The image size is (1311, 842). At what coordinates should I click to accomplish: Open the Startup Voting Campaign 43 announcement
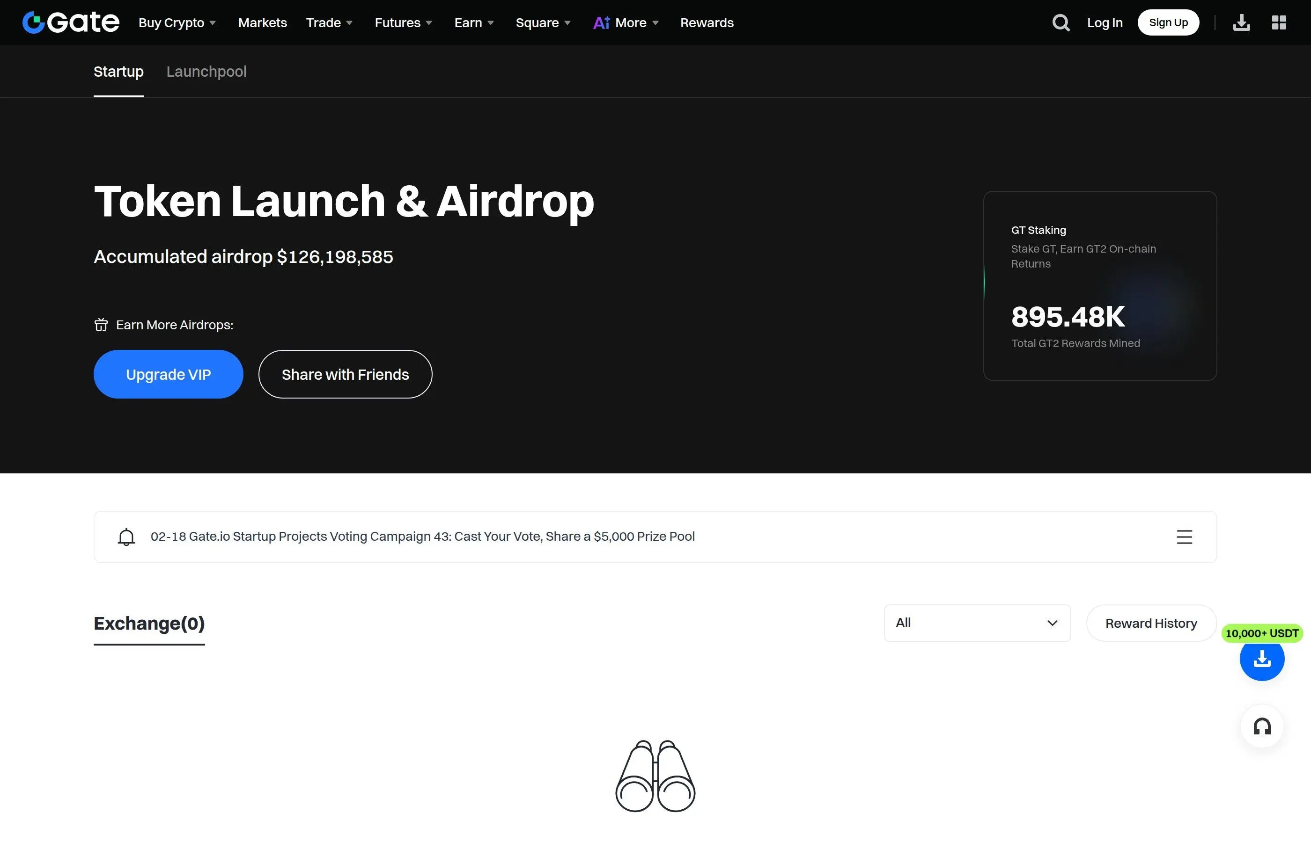click(x=422, y=537)
